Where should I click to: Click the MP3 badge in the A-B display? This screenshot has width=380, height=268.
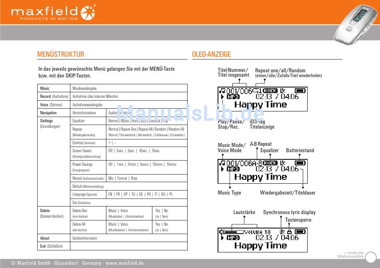point(233,169)
